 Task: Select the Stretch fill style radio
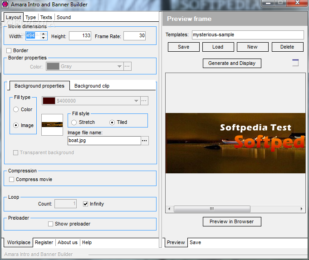[x=74, y=123]
